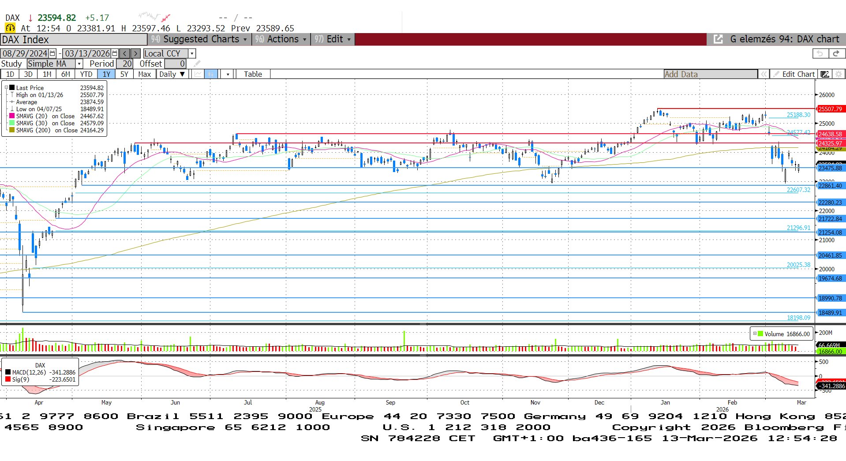This screenshot has width=846, height=461.
Task: Collapse the Last Price legend tree
Action: (6, 87)
